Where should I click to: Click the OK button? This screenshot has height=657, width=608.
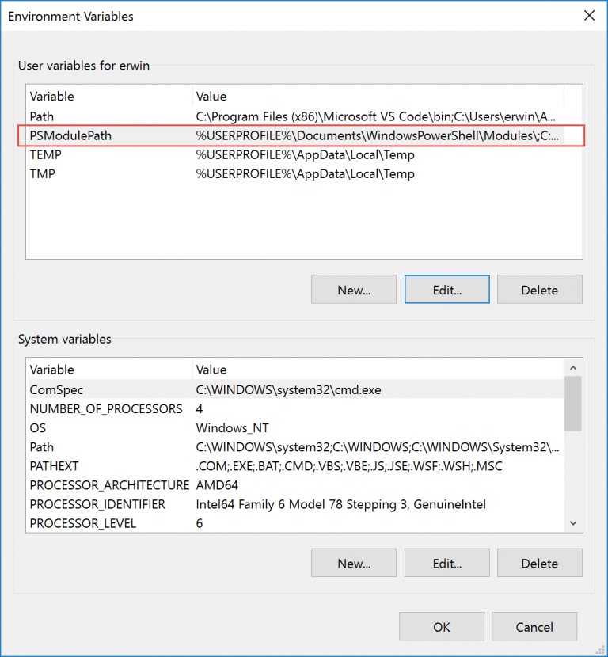(441, 626)
